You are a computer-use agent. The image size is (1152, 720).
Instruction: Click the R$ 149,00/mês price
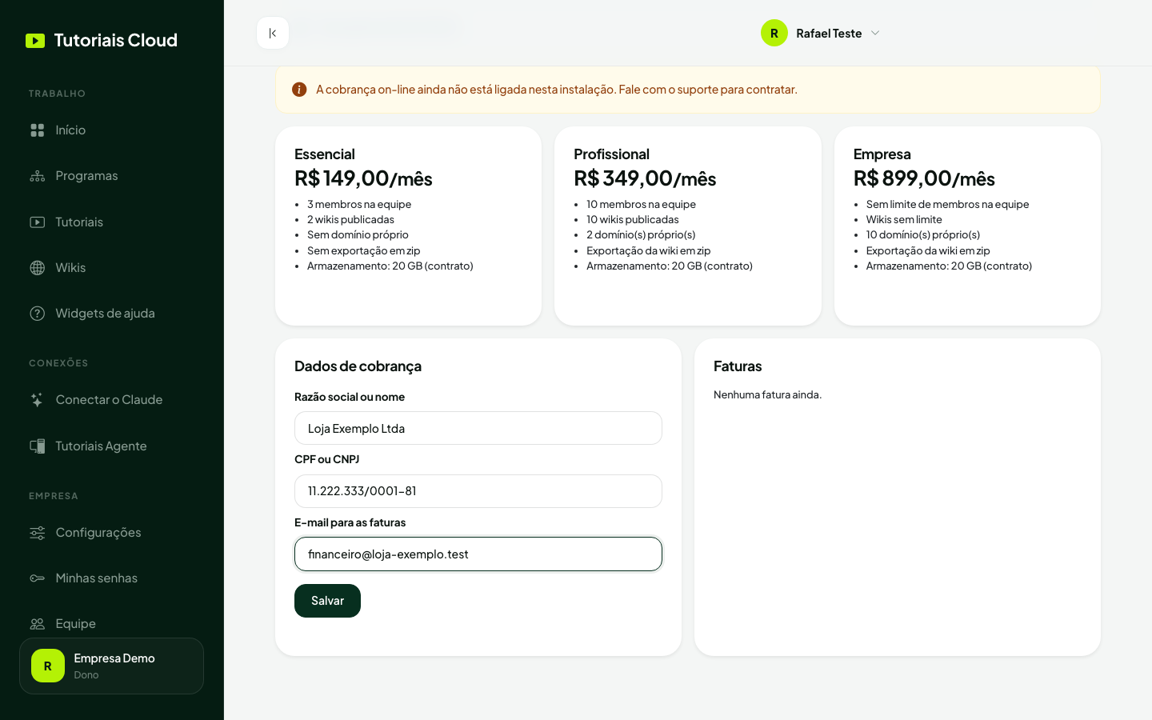click(363, 178)
